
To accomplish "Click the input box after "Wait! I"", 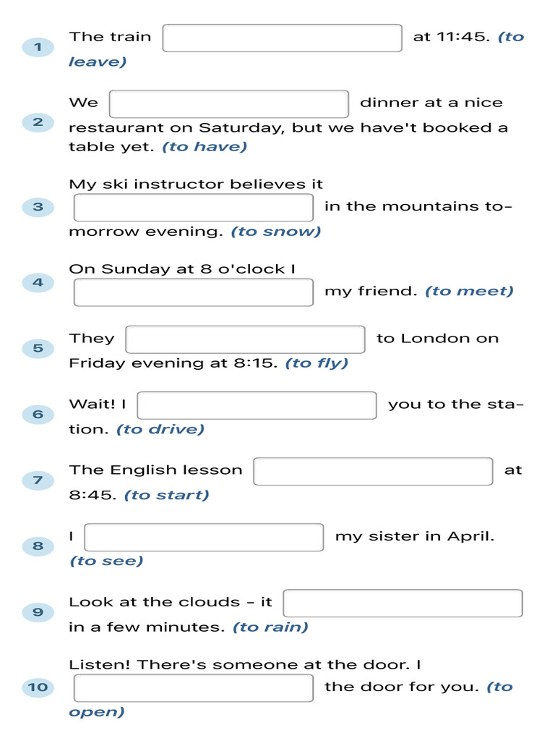I will (257, 405).
